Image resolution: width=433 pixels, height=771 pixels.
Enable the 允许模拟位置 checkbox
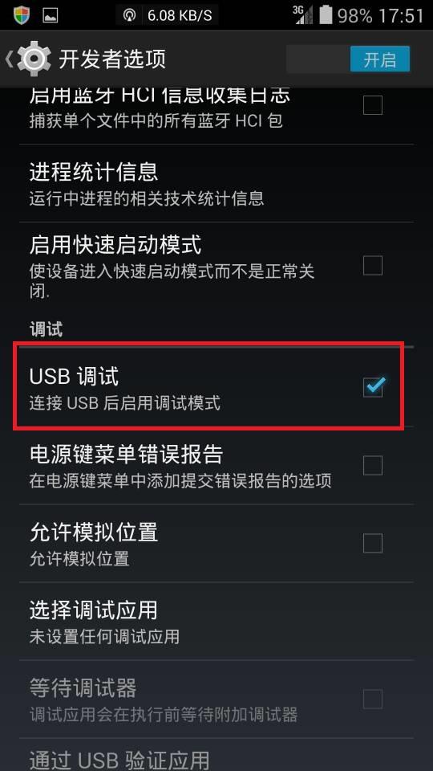point(373,544)
